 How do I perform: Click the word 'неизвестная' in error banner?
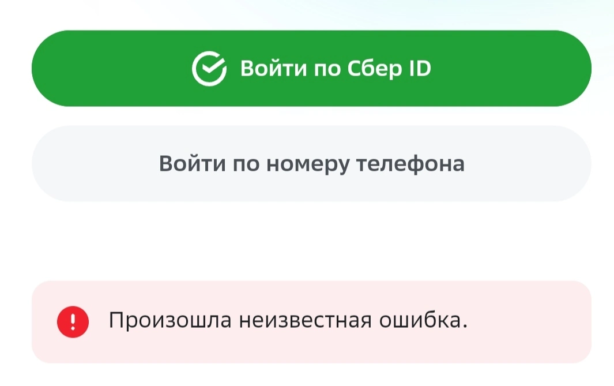point(305,320)
